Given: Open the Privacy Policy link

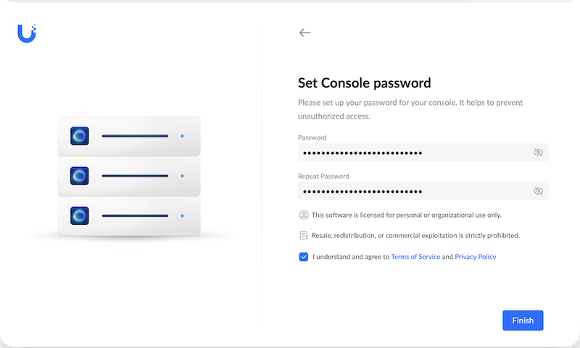Looking at the screenshot, I should [476, 257].
